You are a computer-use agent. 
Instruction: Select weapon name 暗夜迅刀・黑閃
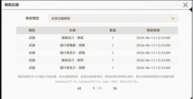(x=72, y=60)
